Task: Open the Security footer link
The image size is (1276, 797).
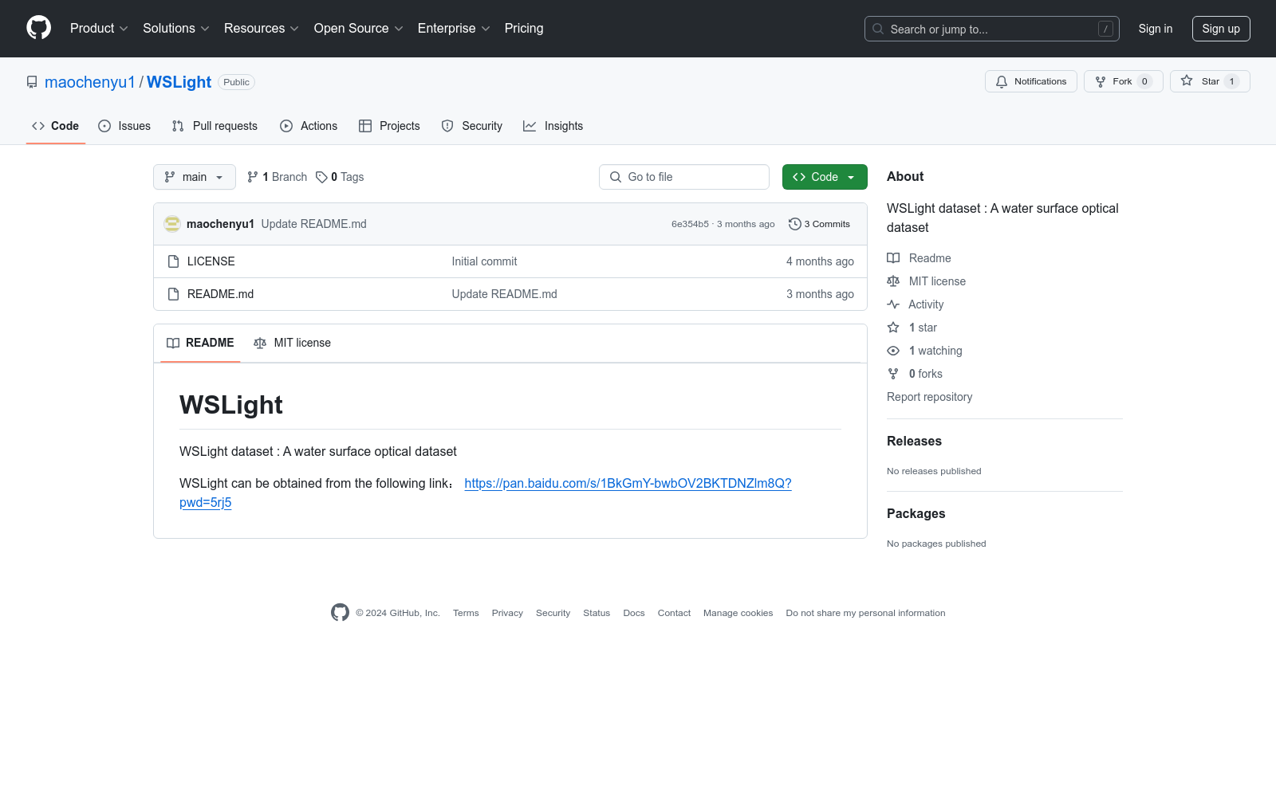Action: 553,613
